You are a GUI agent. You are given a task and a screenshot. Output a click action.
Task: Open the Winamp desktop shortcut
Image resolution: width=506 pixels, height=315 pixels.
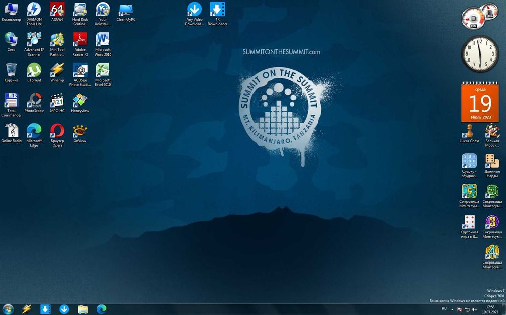click(57, 73)
